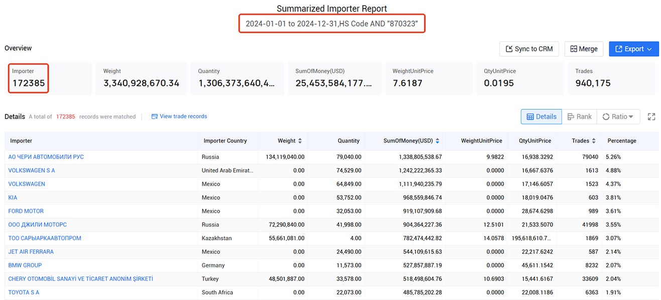The width and height of the screenshot is (661, 300).
Task: Sort by SumOfMoney(USD) column arrows
Action: click(x=437, y=141)
